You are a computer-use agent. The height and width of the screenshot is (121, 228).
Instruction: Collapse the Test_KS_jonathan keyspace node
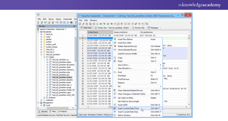[41, 55]
